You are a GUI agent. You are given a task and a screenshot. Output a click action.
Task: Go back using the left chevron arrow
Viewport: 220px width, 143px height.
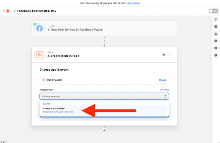tap(4, 11)
